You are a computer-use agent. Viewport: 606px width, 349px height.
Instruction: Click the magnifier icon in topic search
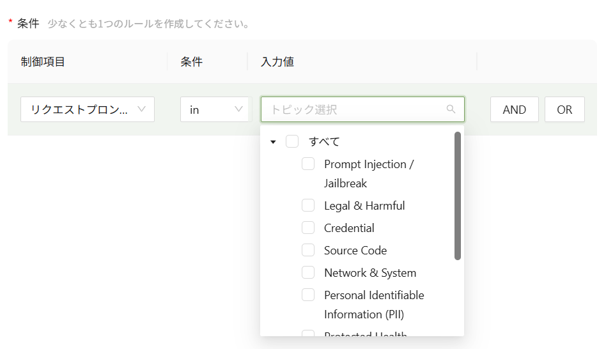pyautogui.click(x=451, y=109)
